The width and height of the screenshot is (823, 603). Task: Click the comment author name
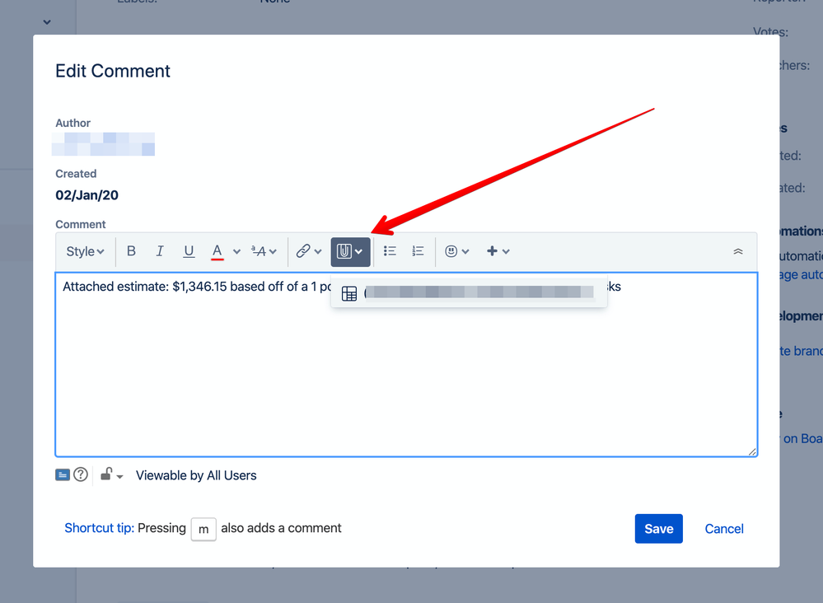tap(104, 144)
